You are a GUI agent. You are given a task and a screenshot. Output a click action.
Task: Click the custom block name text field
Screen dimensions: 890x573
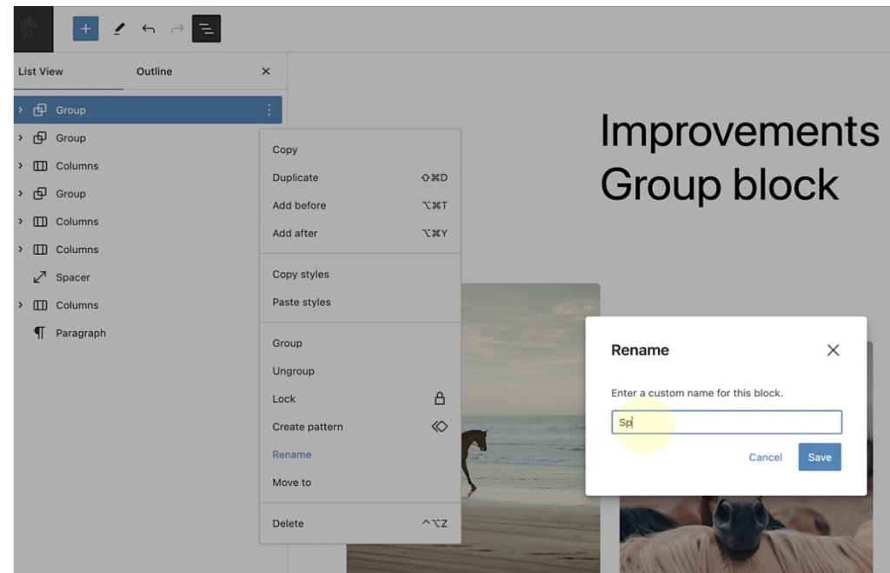(726, 423)
